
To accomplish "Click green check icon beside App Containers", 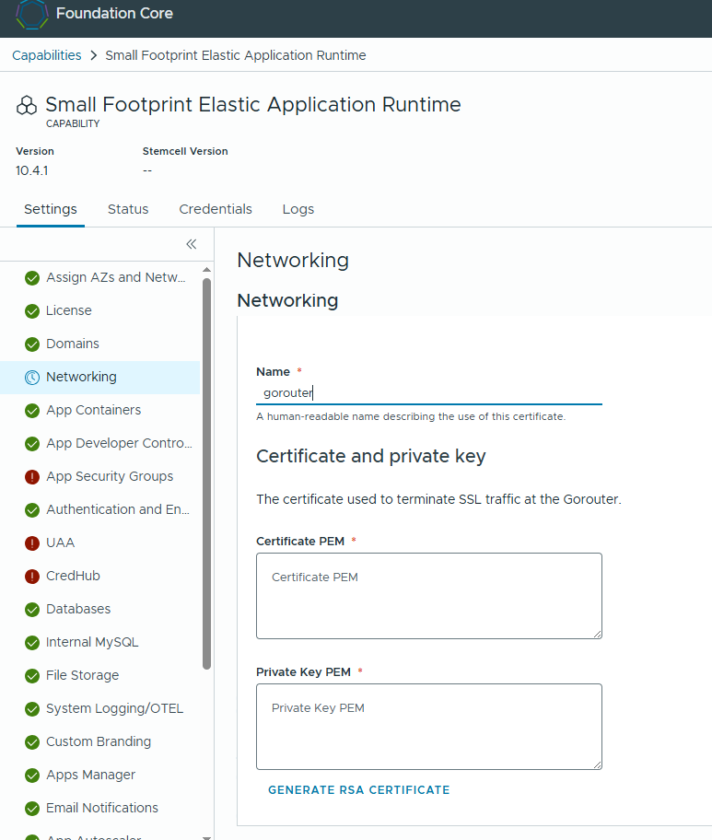I will [32, 411].
